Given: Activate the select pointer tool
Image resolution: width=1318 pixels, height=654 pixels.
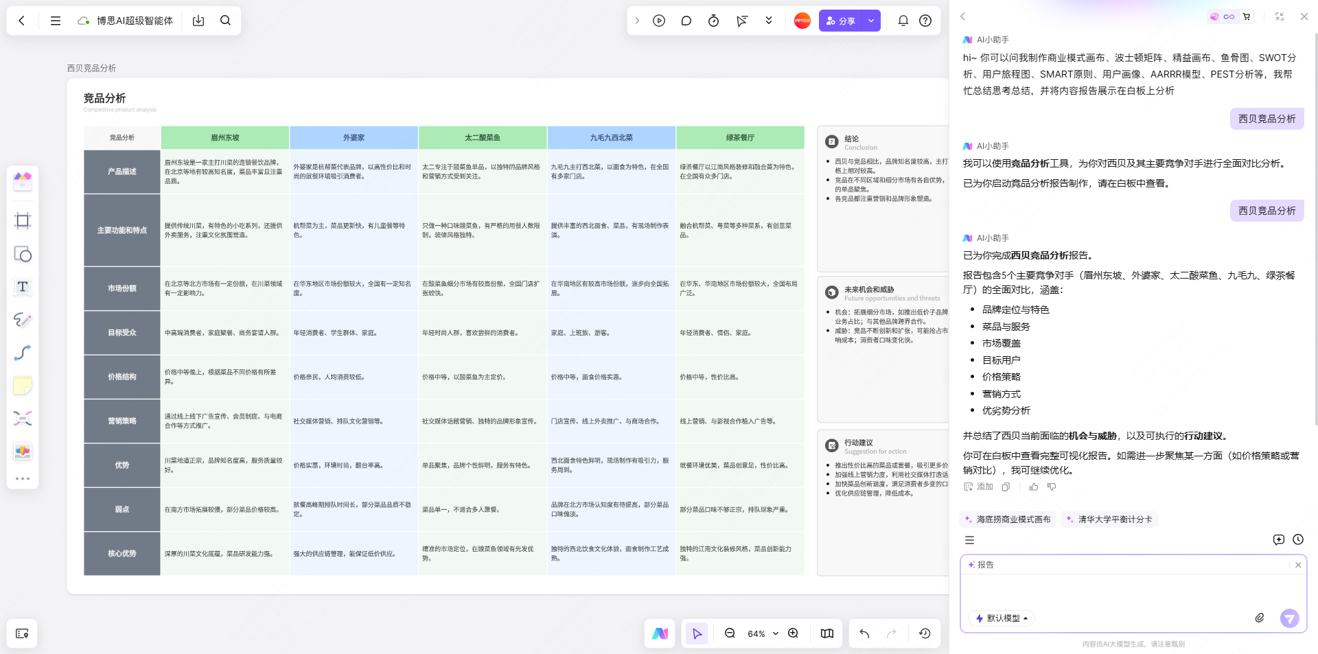Looking at the screenshot, I should pyautogui.click(x=697, y=633).
